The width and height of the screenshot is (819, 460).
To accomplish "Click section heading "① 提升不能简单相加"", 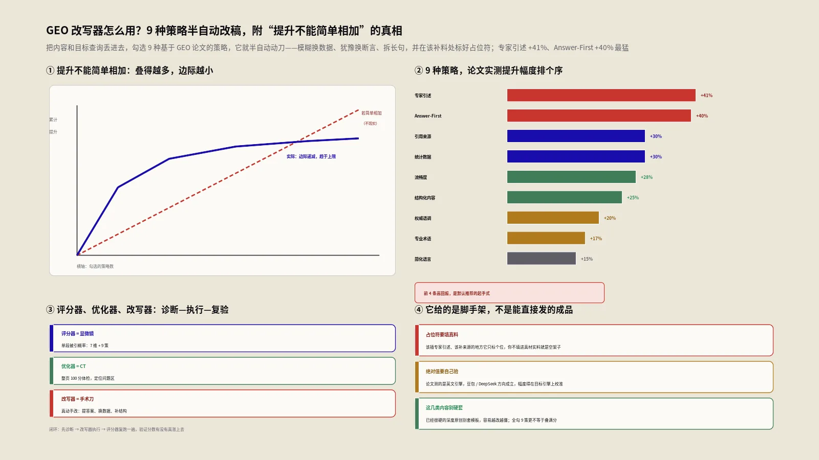I will pyautogui.click(x=130, y=71).
